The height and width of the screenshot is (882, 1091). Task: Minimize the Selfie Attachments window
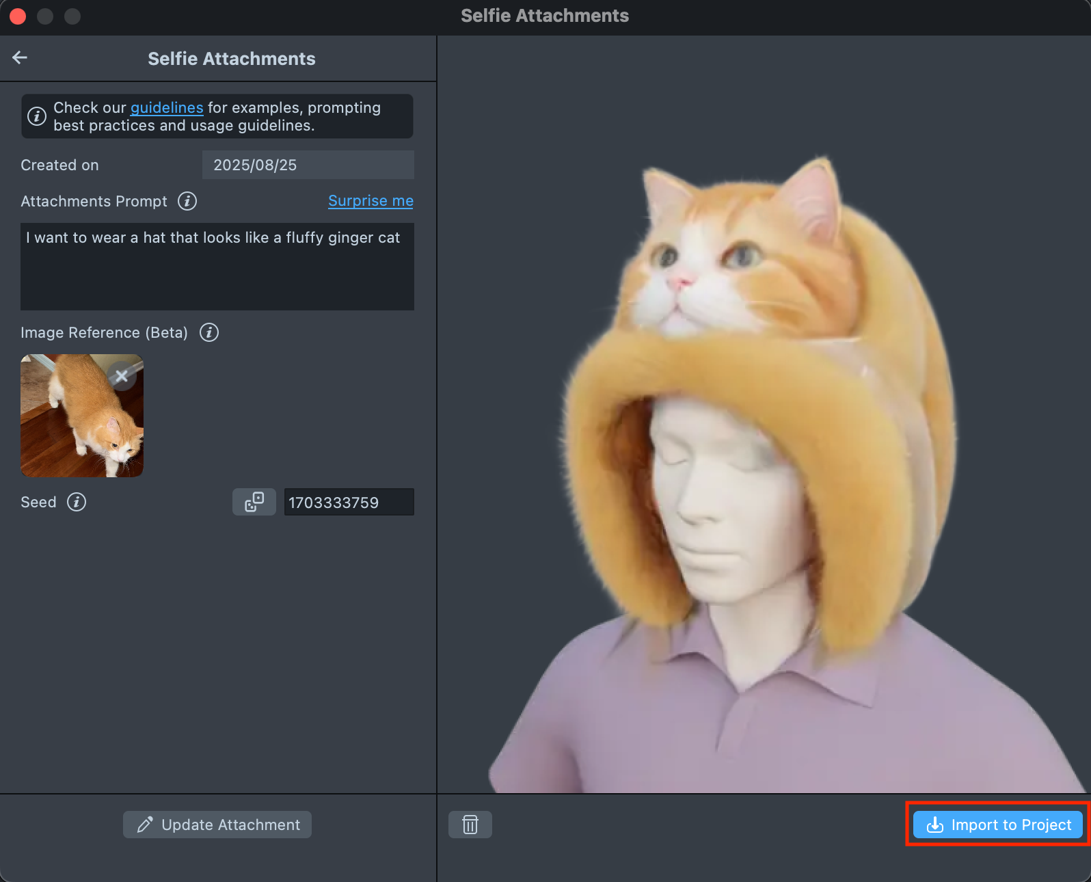45,16
